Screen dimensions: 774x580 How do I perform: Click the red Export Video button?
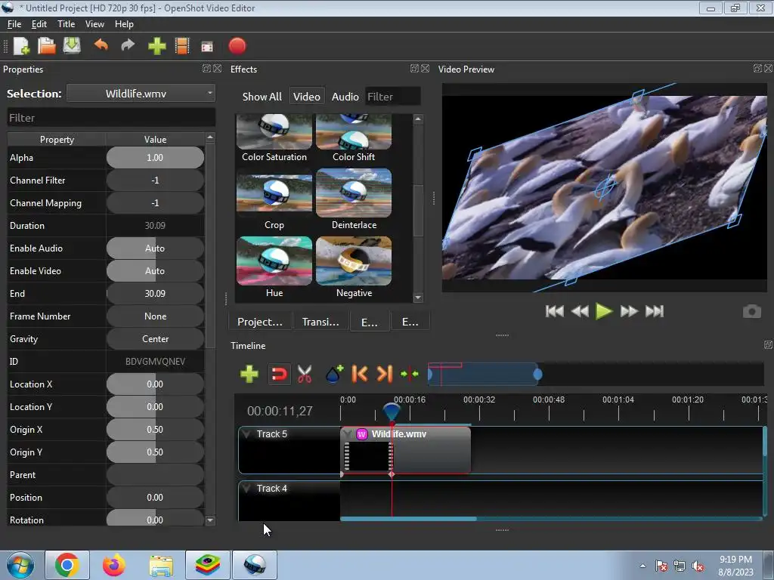point(237,47)
